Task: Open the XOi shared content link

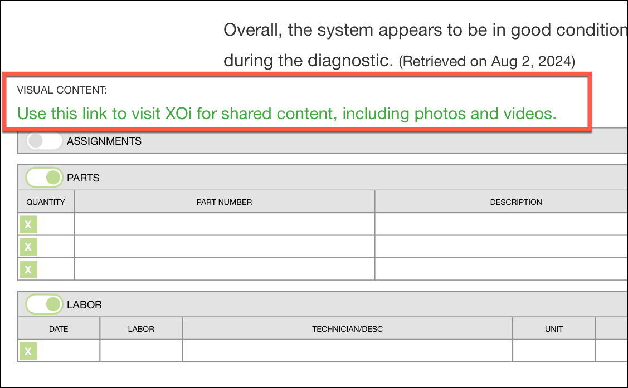Action: [x=287, y=114]
